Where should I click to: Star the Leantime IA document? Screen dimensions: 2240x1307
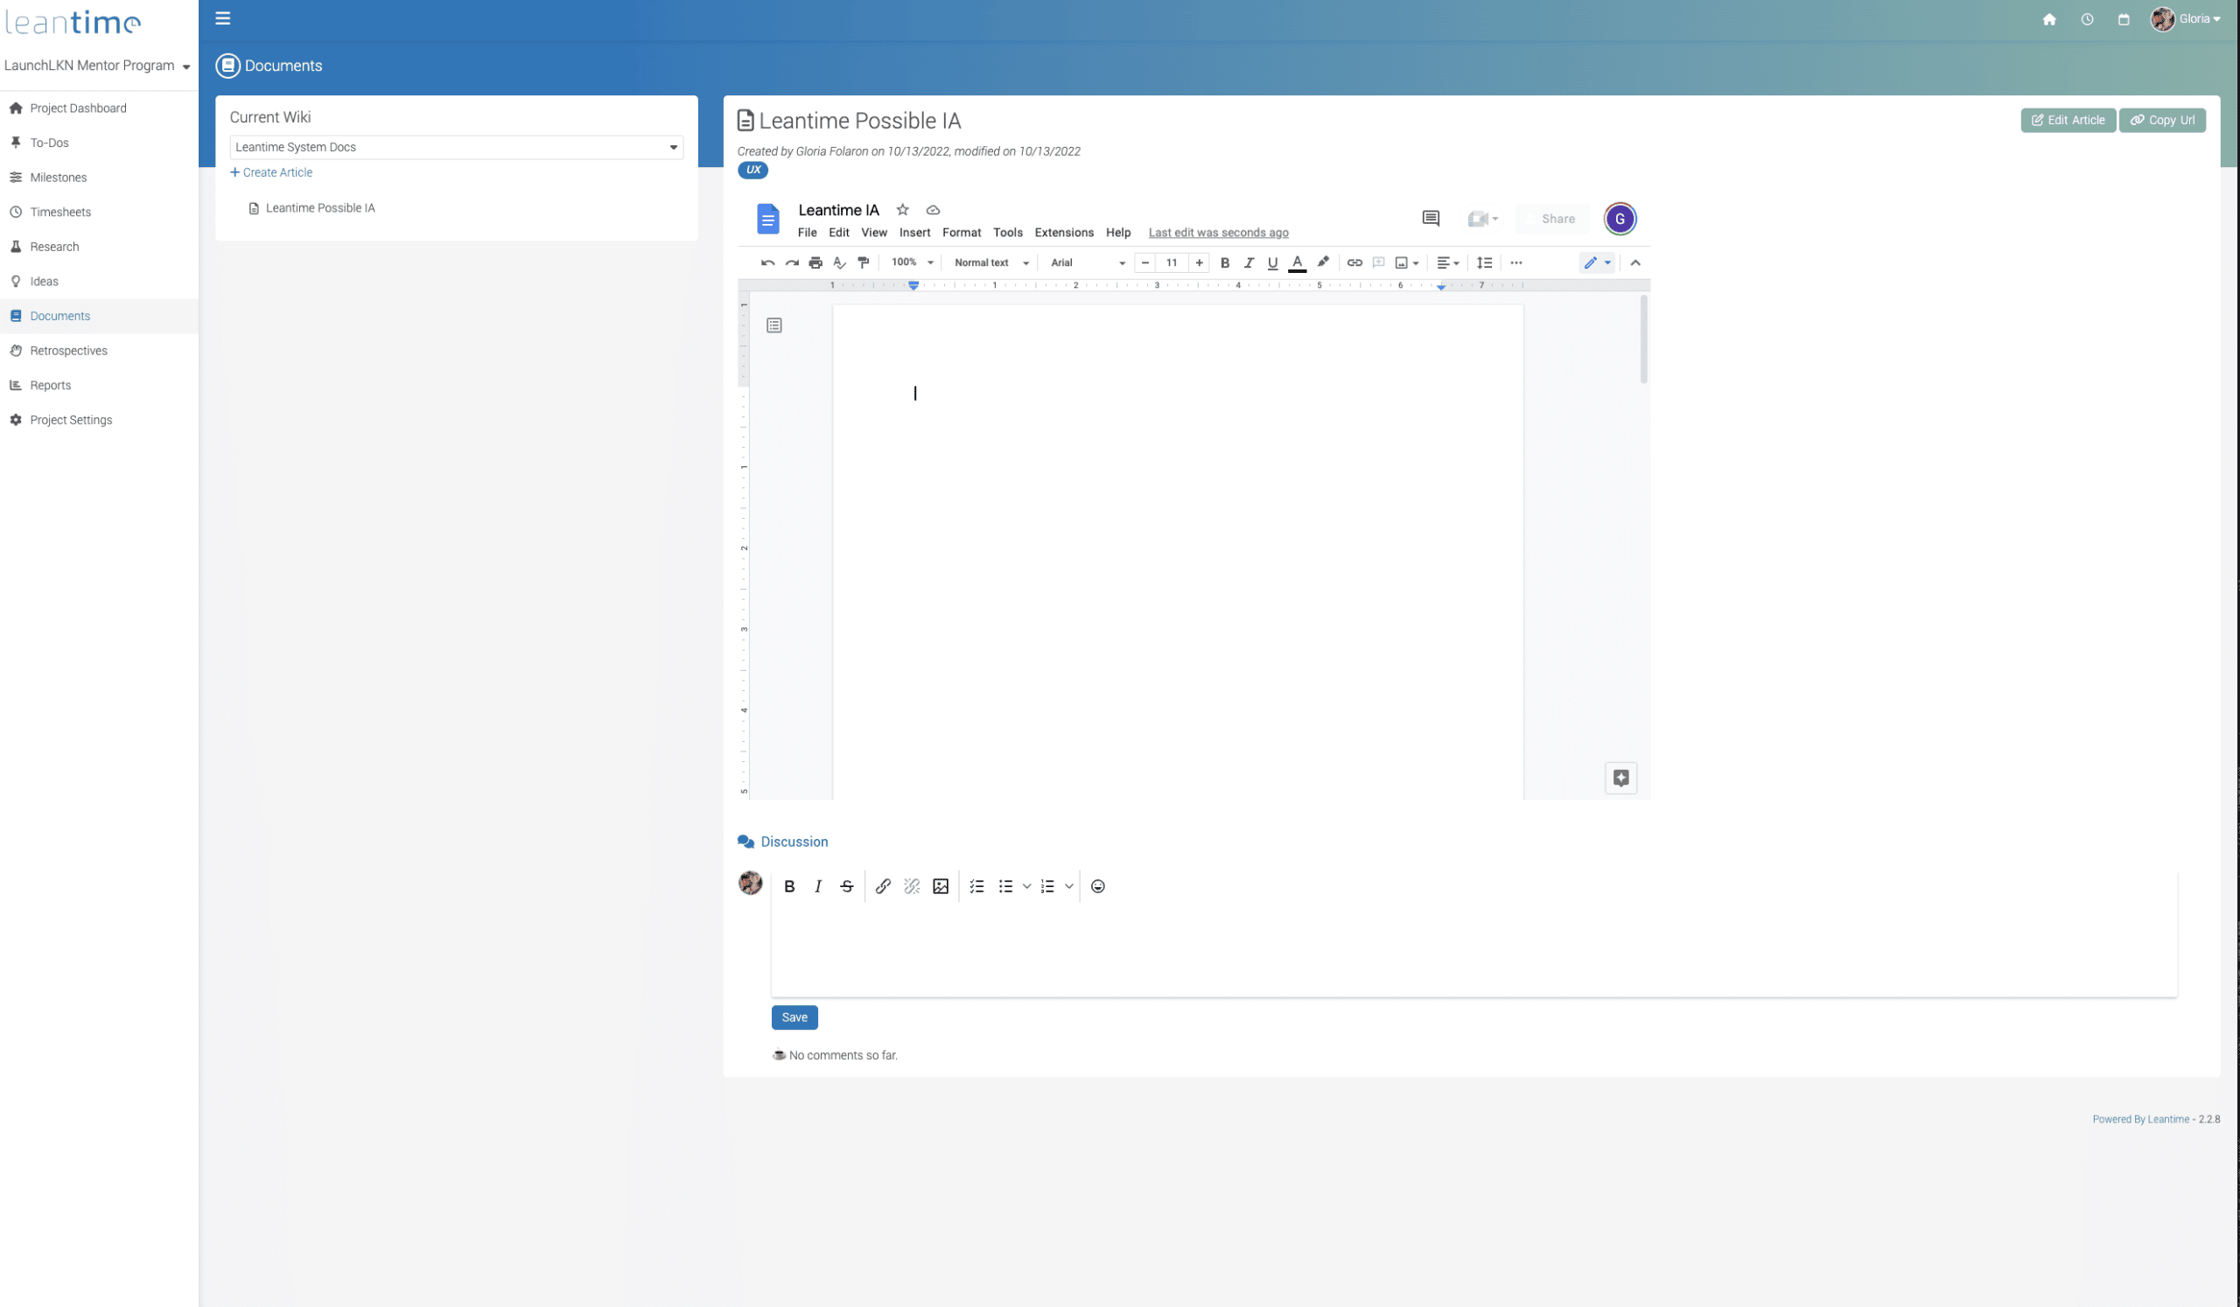(x=902, y=211)
